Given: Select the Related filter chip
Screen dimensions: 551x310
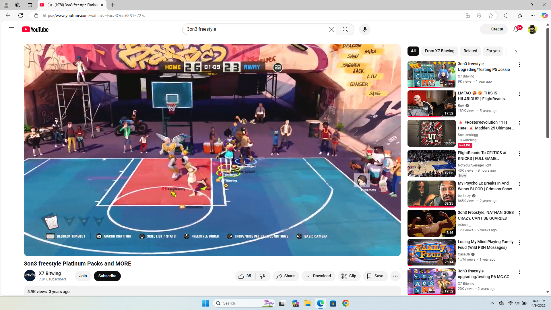Looking at the screenshot, I should pos(470,51).
